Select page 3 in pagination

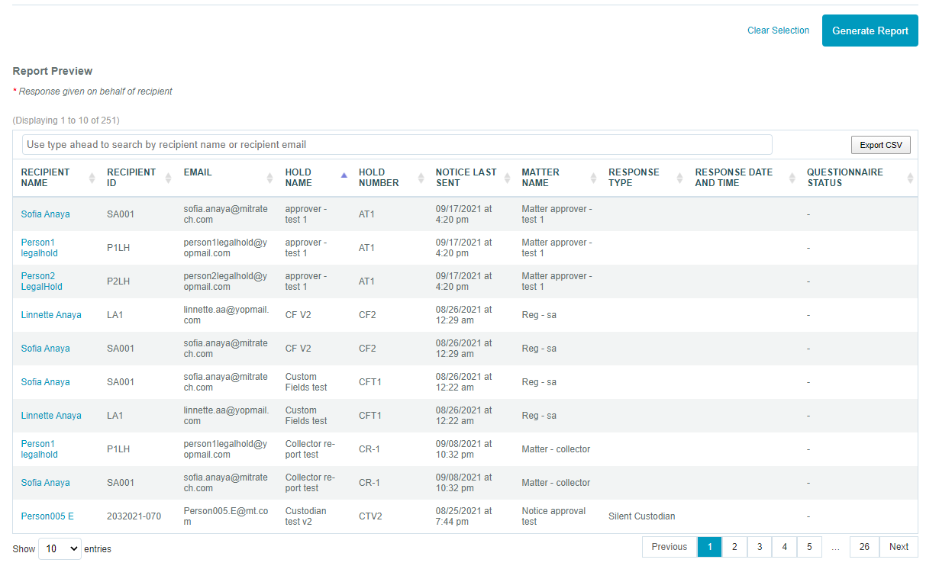(x=760, y=547)
